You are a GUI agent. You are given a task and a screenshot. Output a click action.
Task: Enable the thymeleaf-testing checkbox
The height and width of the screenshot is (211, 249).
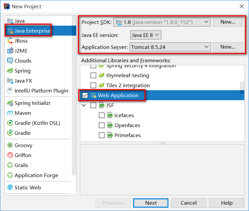pos(93,76)
